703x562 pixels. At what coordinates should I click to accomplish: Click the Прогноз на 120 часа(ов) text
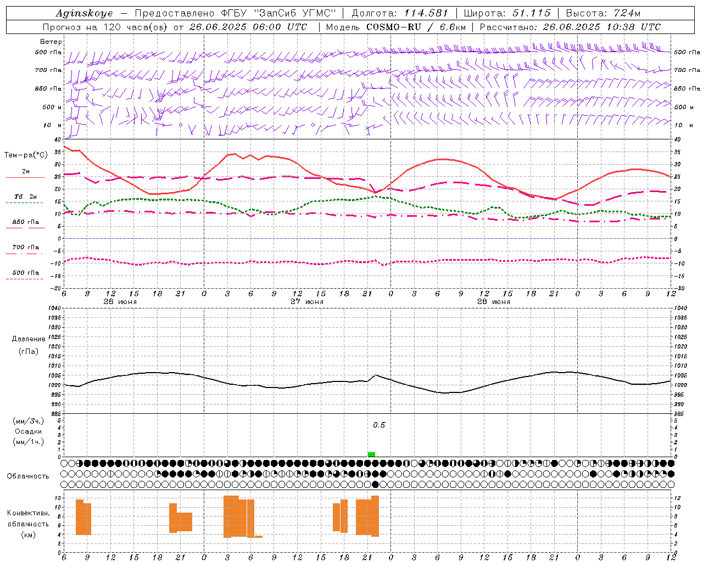pyautogui.click(x=105, y=27)
